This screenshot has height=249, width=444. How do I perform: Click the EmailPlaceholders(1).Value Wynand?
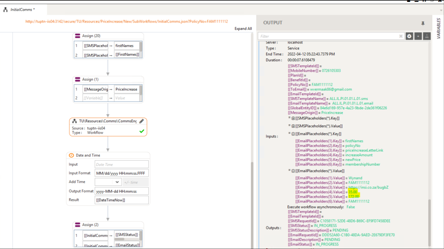click(355, 178)
